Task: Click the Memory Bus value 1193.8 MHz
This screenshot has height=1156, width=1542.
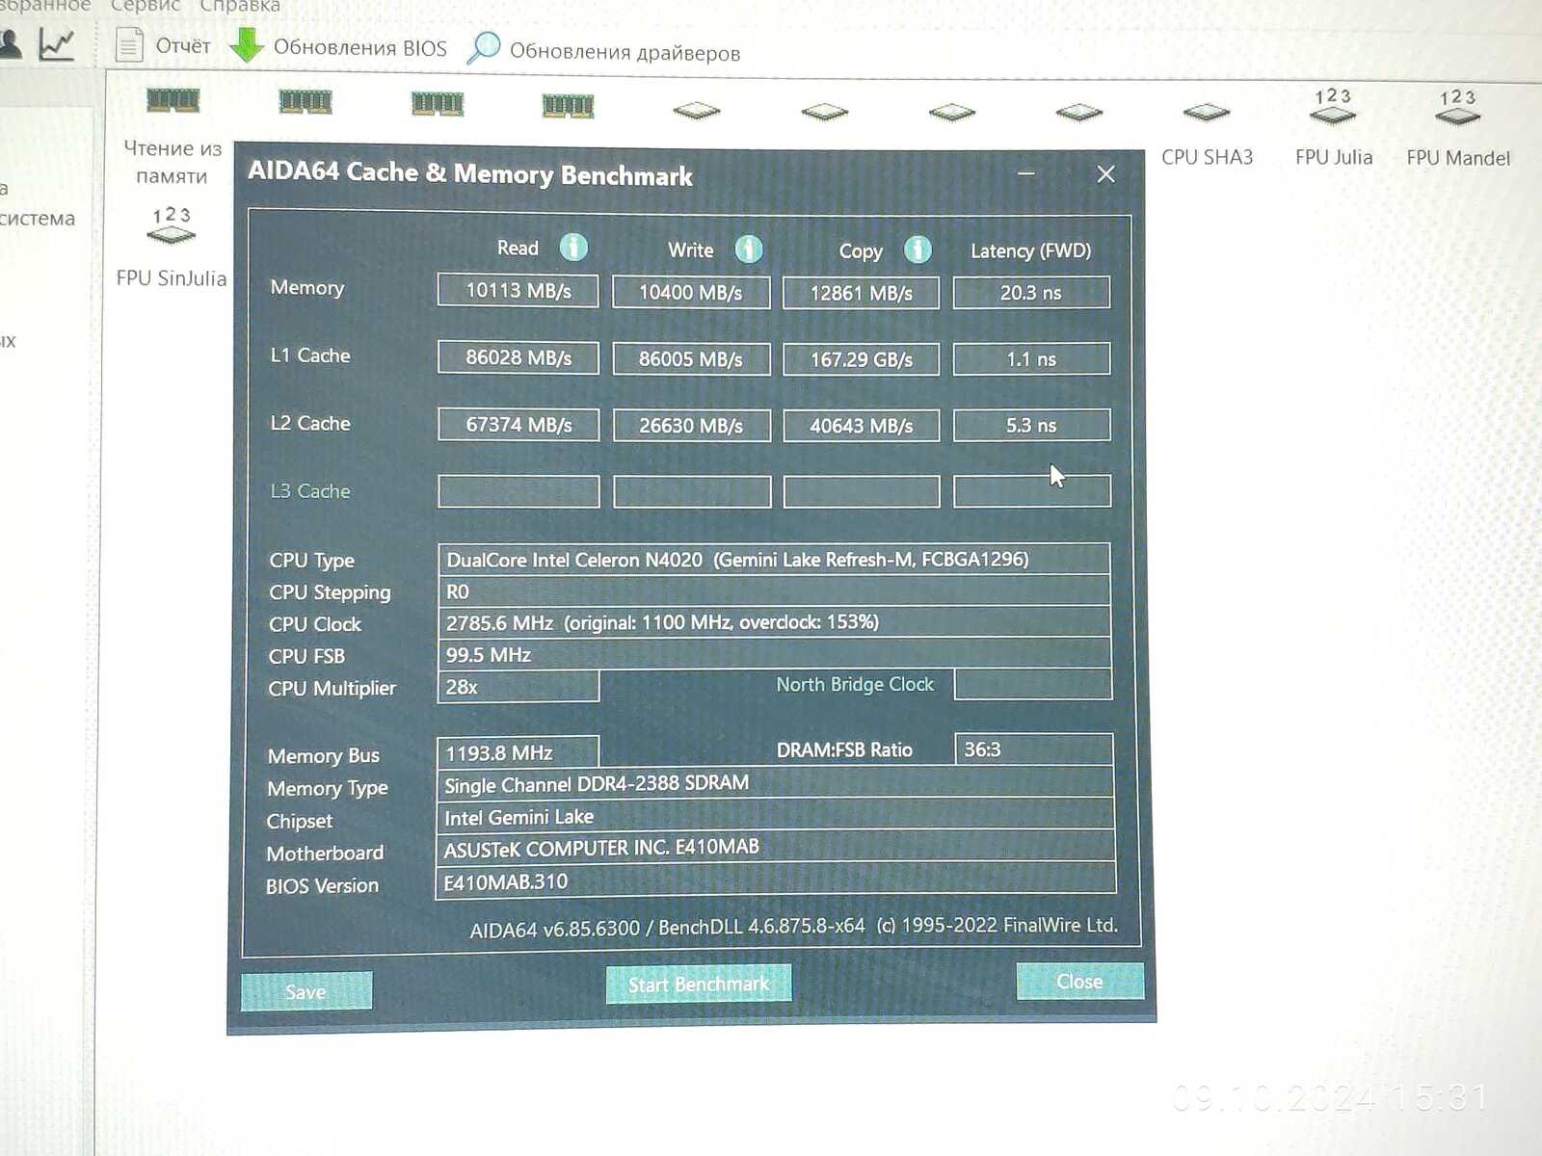Action: [x=517, y=752]
